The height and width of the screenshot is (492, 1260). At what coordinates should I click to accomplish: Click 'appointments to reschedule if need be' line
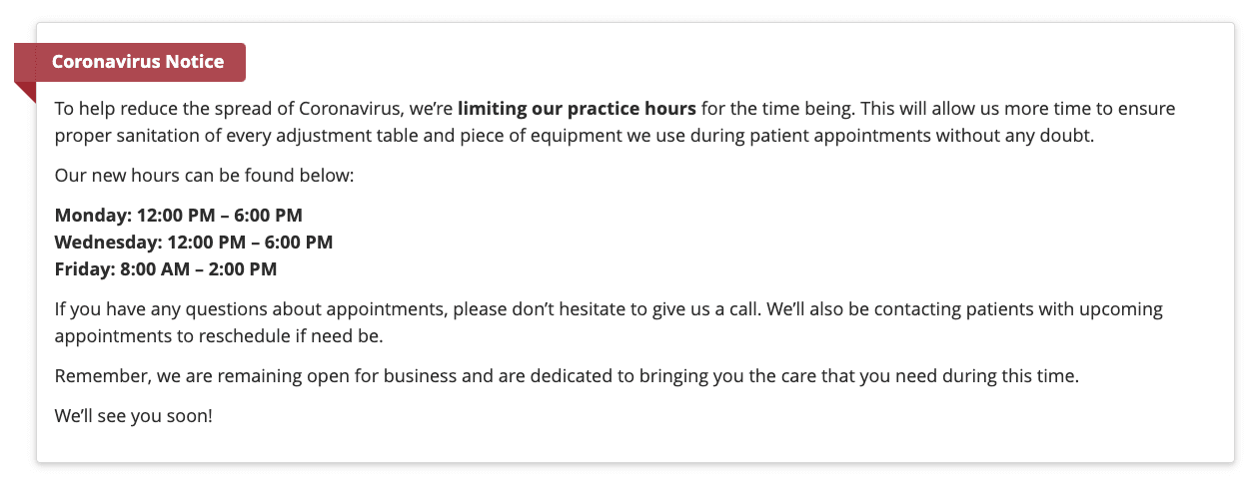219,336
